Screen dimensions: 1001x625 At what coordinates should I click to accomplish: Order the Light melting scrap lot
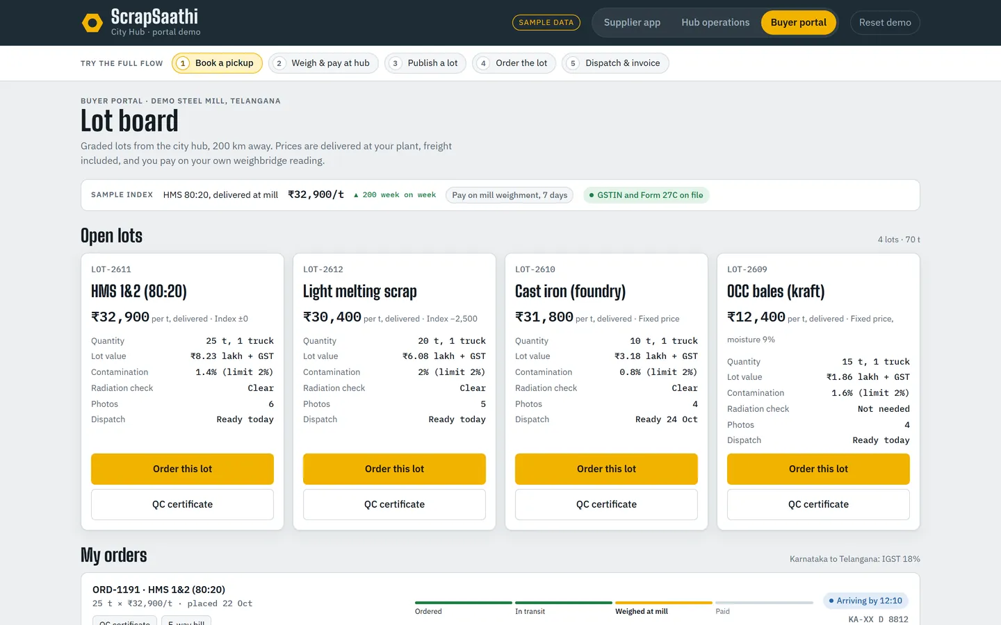pyautogui.click(x=394, y=469)
